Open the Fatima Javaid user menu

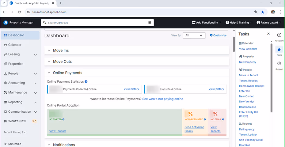coord(269,23)
